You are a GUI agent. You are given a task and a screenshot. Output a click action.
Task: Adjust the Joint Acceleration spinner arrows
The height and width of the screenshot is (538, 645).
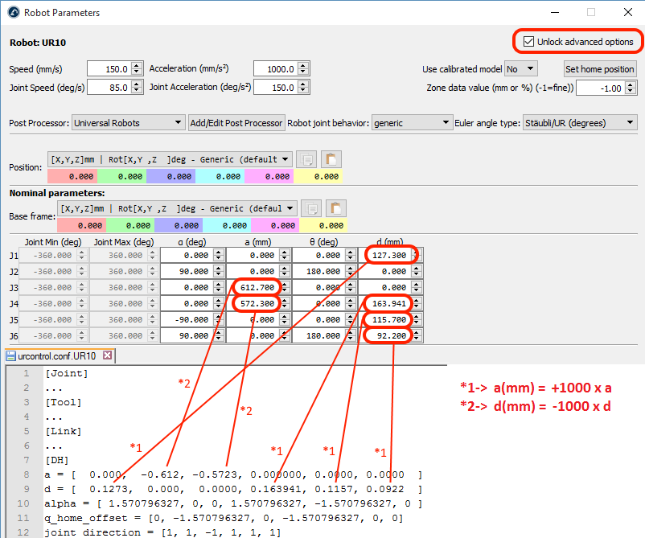coord(303,87)
